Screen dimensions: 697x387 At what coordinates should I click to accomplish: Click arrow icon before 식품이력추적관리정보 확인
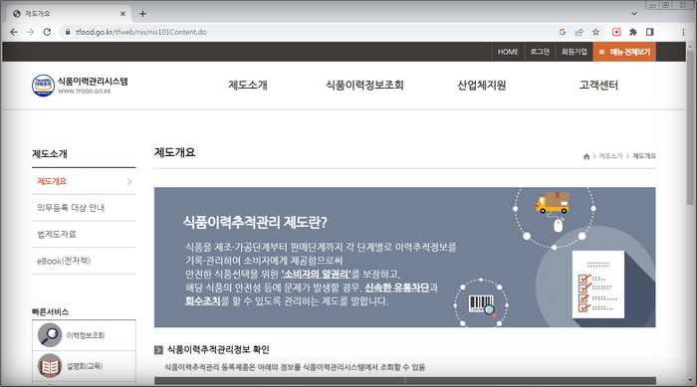[x=158, y=350]
